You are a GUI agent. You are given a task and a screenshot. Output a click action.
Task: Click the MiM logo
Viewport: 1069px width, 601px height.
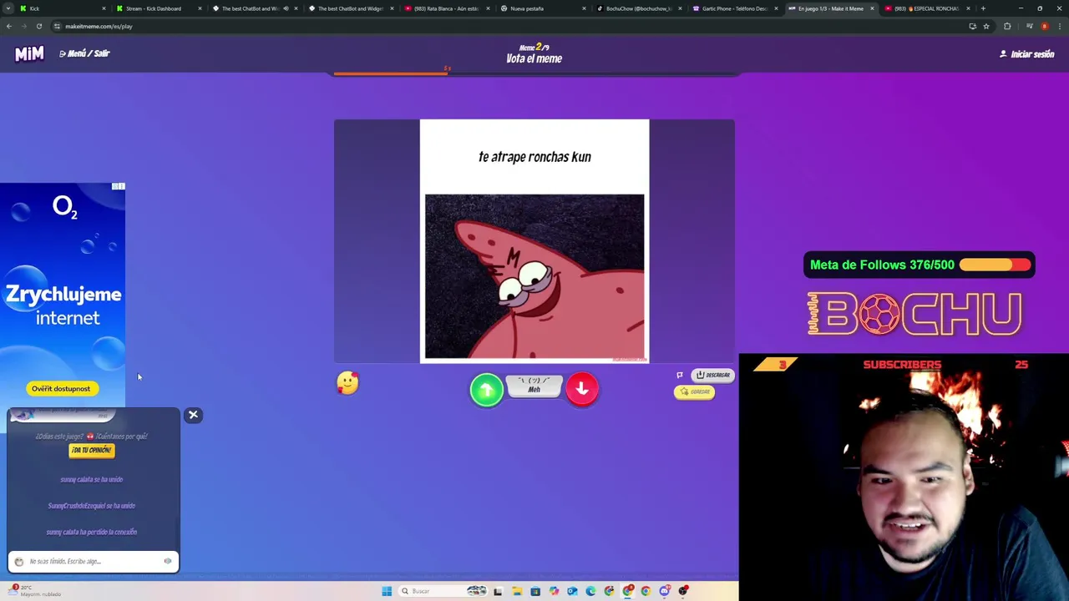coord(29,53)
